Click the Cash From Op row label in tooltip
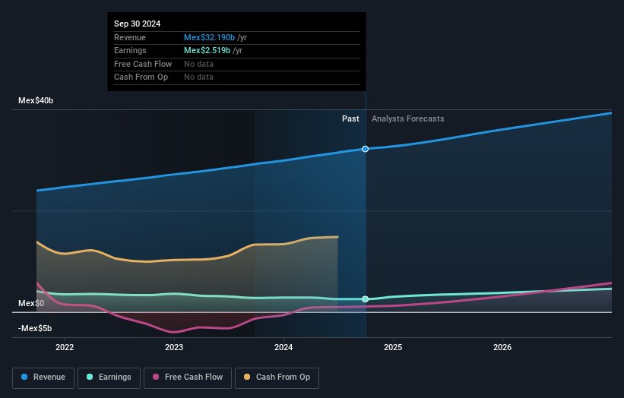Viewport: 624px width, 398px height. click(x=141, y=77)
